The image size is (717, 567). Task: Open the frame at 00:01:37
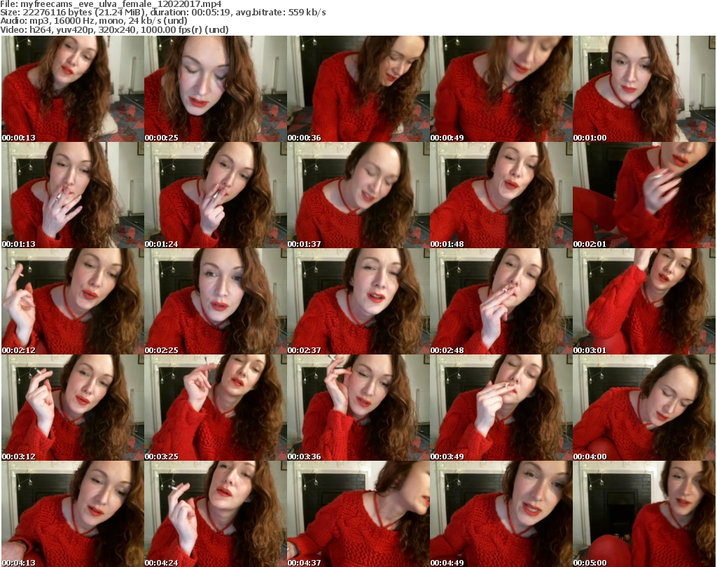coord(358,195)
